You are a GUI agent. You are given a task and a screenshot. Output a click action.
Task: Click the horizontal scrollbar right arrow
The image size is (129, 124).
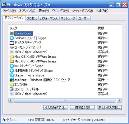(x=119, y=100)
